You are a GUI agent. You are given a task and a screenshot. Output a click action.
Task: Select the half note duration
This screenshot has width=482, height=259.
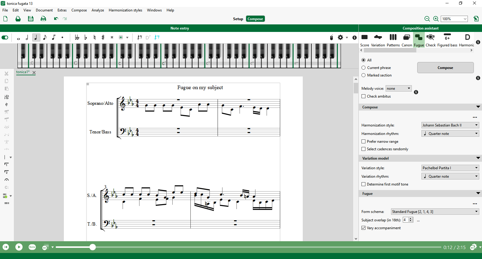pos(27,38)
